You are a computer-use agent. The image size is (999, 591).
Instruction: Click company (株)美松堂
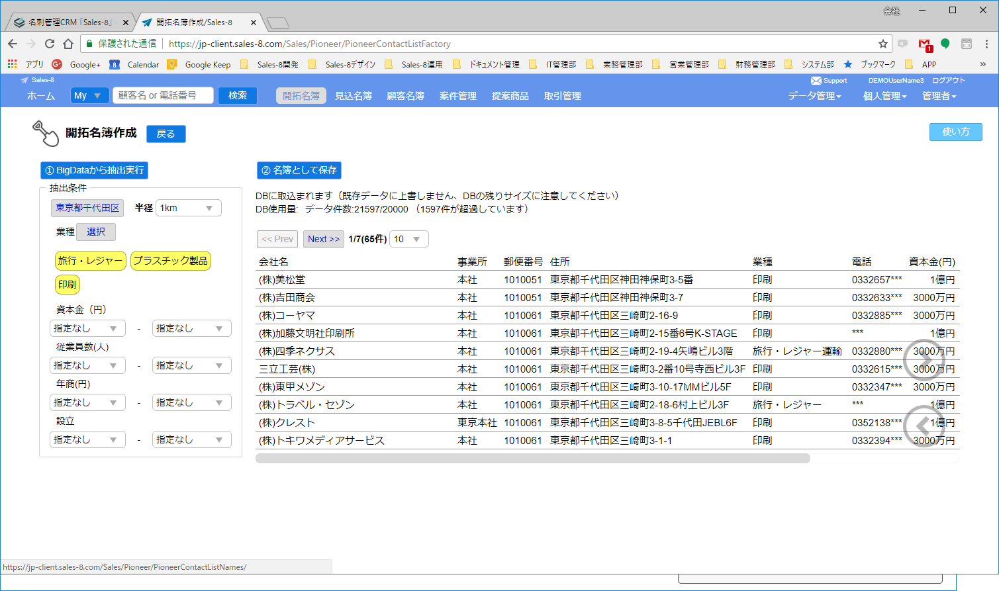point(282,280)
